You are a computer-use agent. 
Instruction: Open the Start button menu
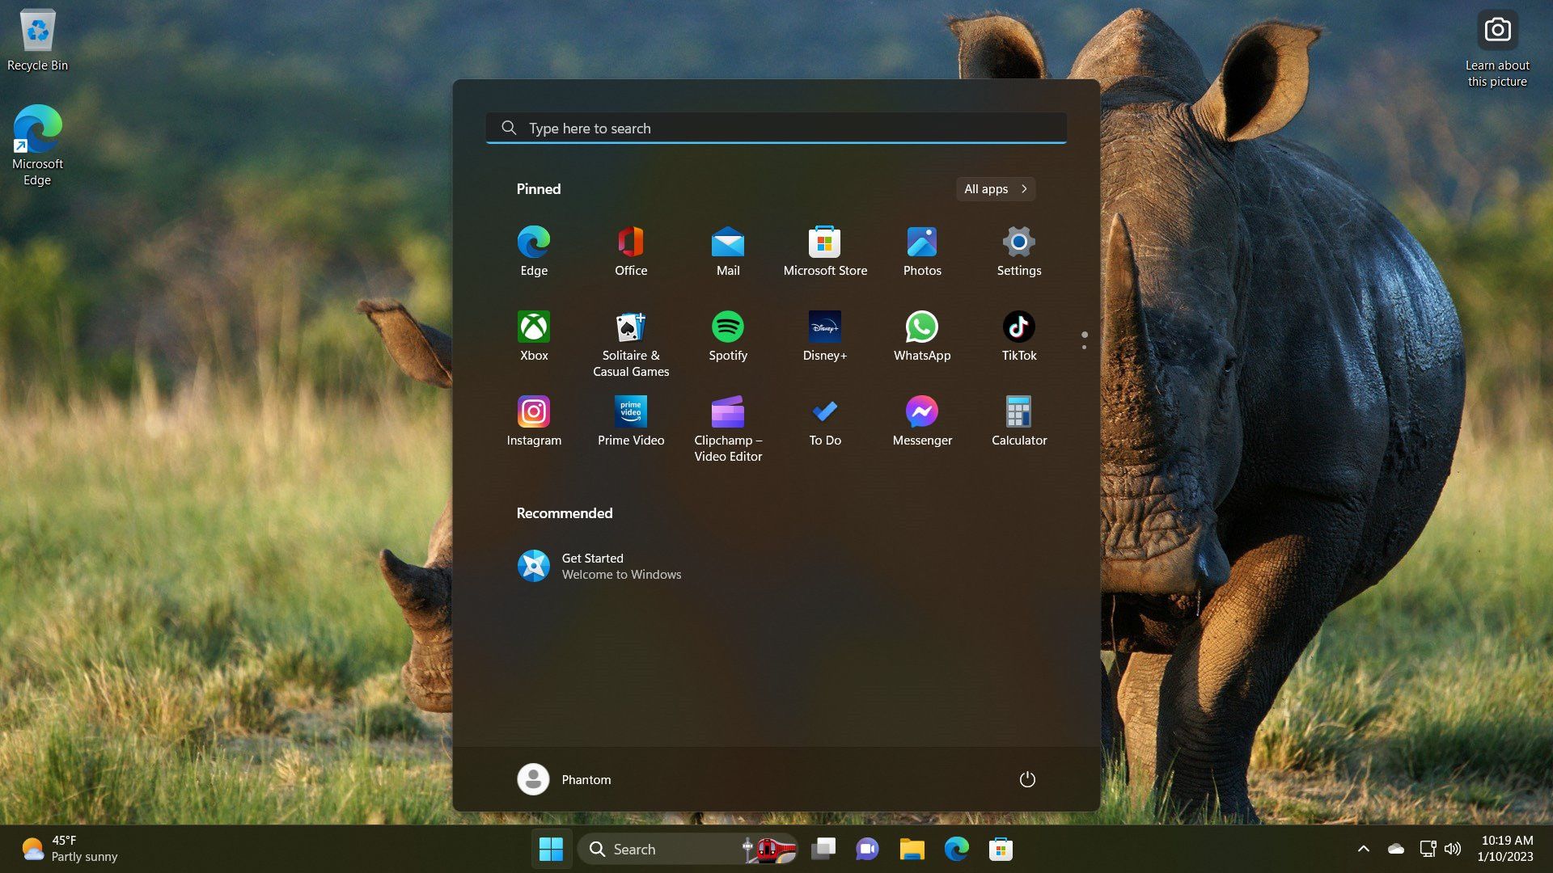(x=552, y=849)
